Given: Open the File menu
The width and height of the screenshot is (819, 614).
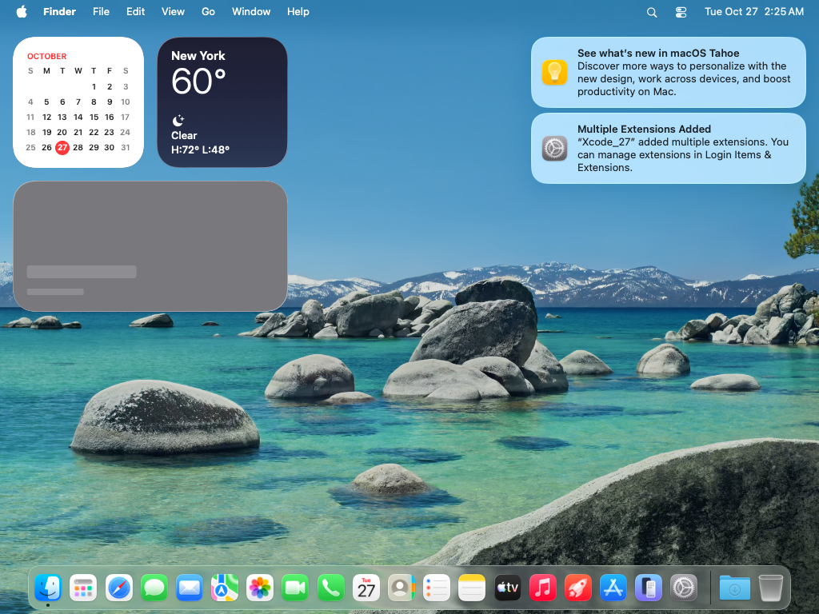Looking at the screenshot, I should [101, 11].
